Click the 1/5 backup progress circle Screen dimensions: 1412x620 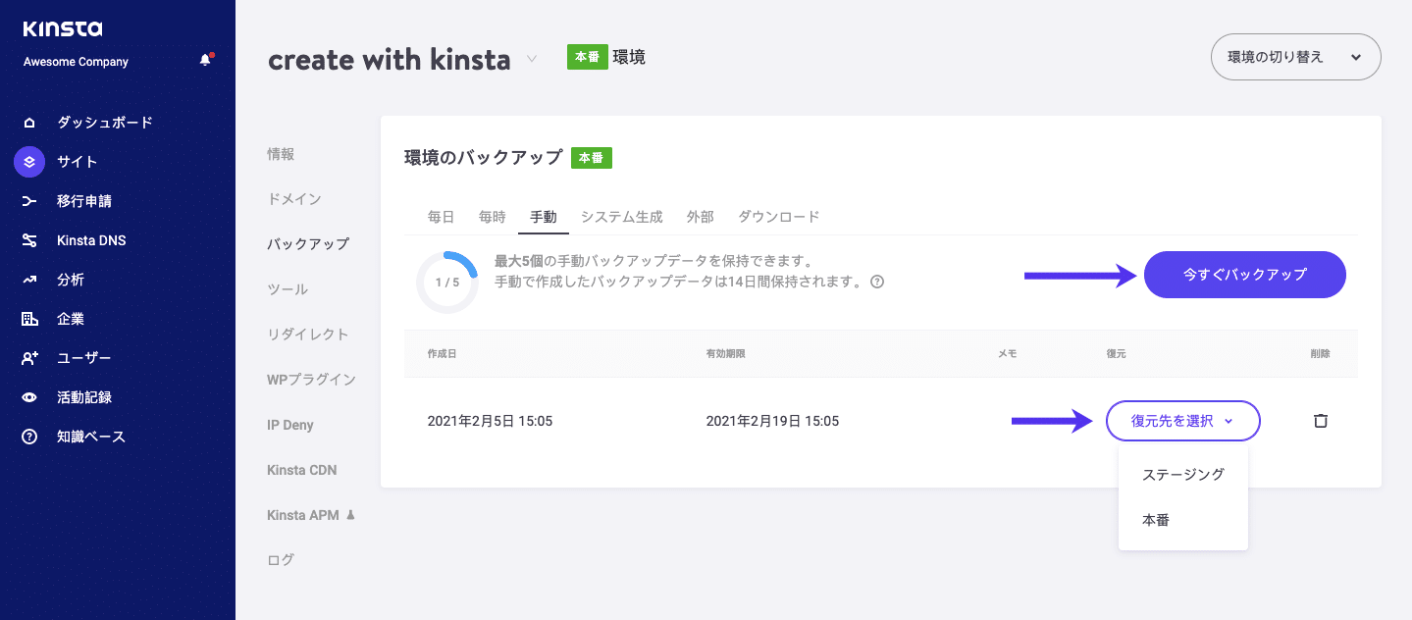[447, 280]
